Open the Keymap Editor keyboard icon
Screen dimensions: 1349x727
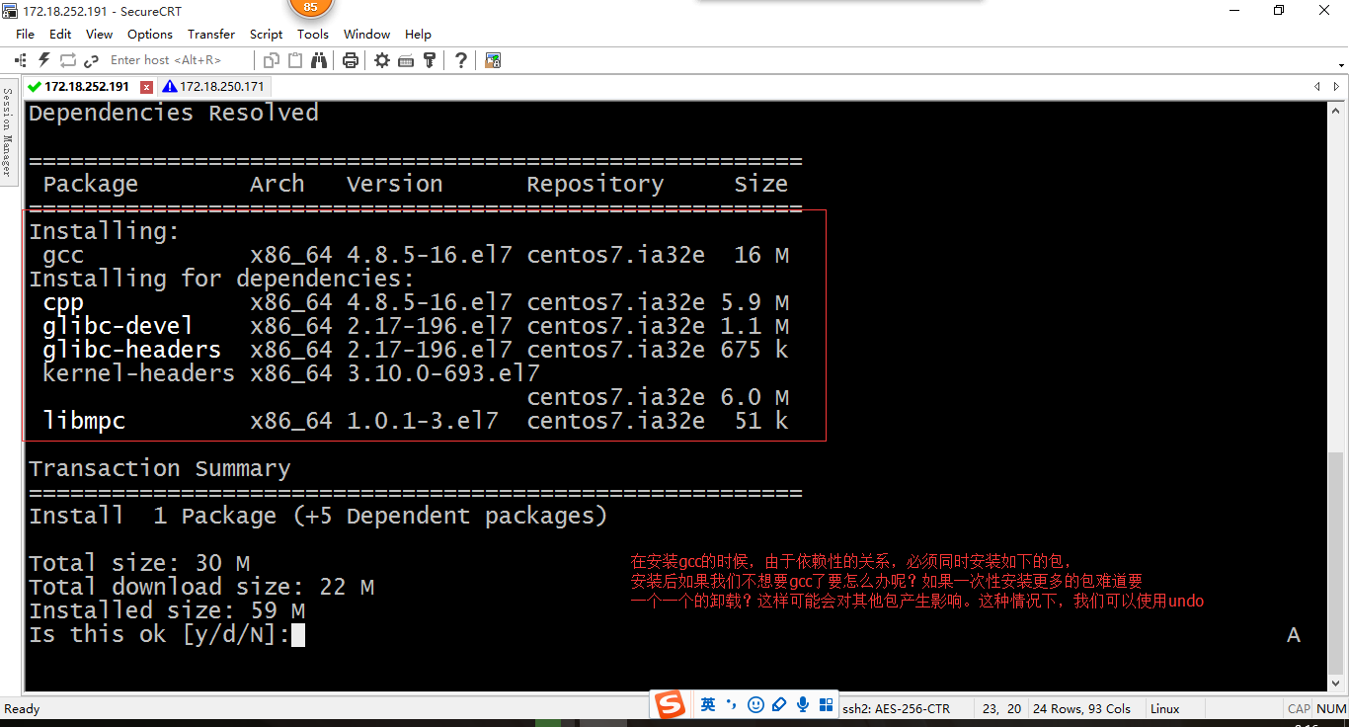406,60
